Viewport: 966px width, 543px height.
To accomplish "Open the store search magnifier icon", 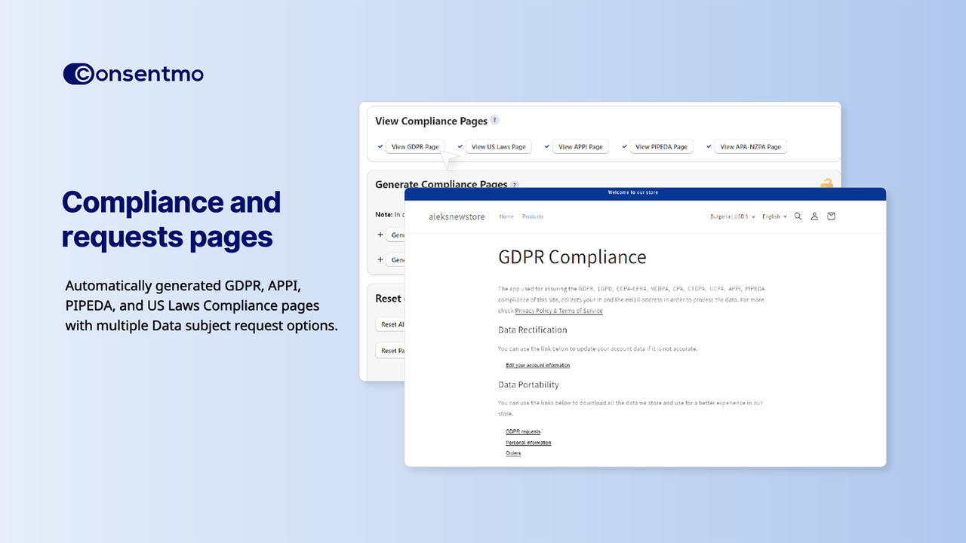I will click(x=798, y=216).
